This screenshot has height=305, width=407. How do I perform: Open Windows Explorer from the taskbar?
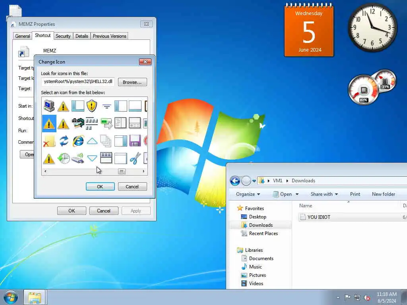(x=35, y=297)
